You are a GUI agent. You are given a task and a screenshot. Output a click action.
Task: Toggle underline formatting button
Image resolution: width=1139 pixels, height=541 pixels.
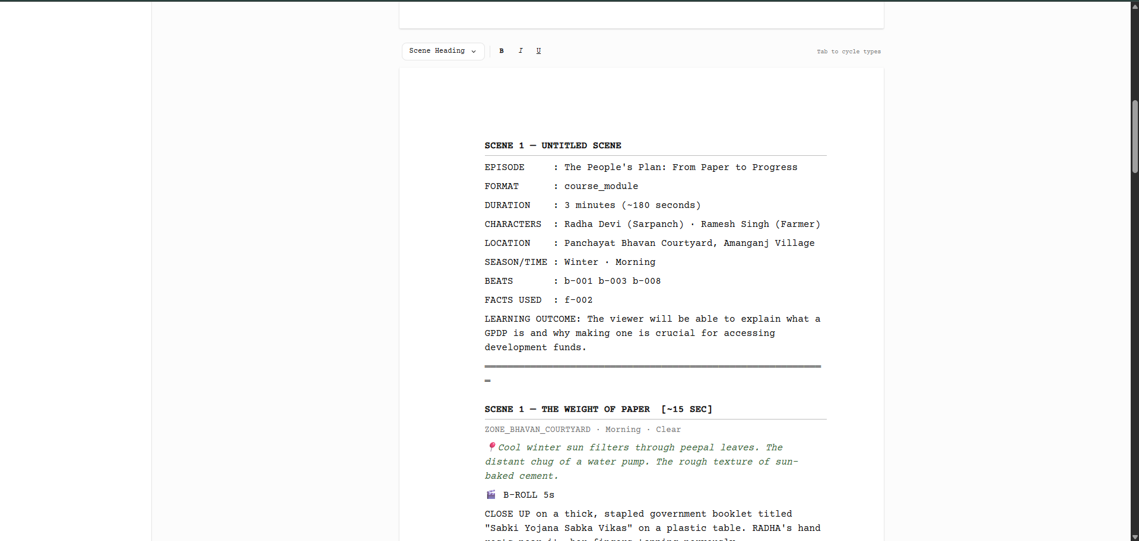coord(538,51)
